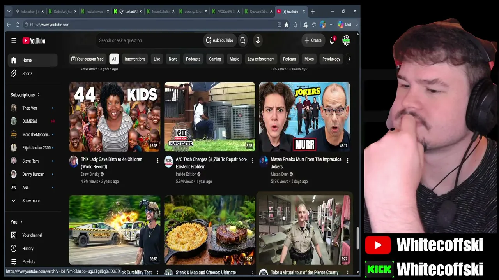
Task: Select the Law enforcement filter chip
Action: click(261, 59)
